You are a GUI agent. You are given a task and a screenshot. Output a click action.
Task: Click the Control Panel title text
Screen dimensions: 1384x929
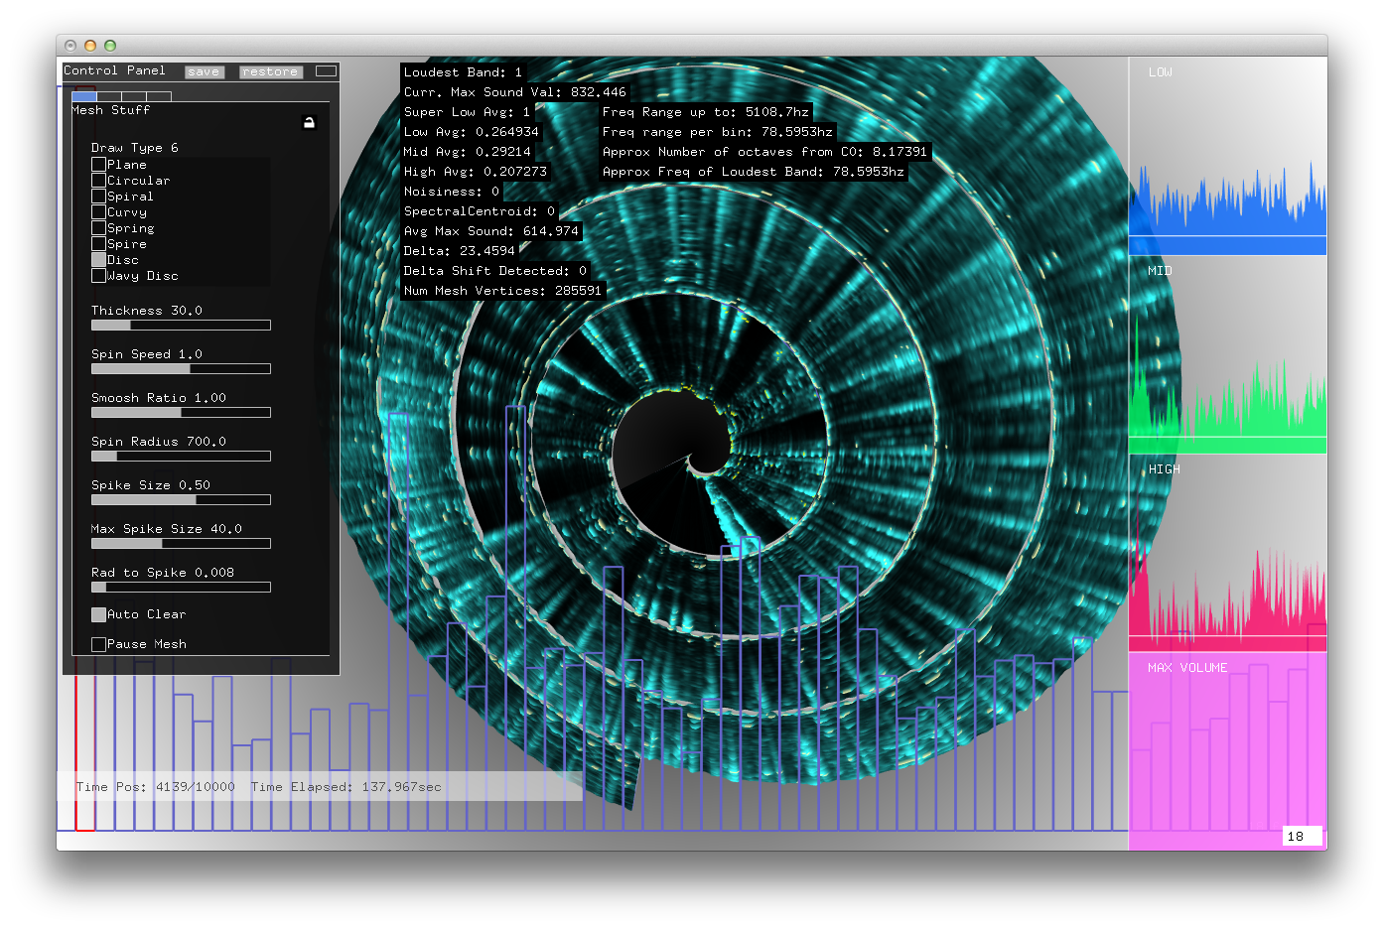pos(114,70)
